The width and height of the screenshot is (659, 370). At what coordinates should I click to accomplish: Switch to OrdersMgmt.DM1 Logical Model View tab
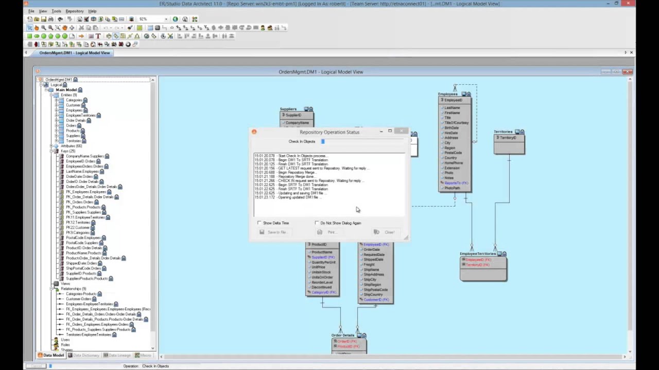pos(74,53)
